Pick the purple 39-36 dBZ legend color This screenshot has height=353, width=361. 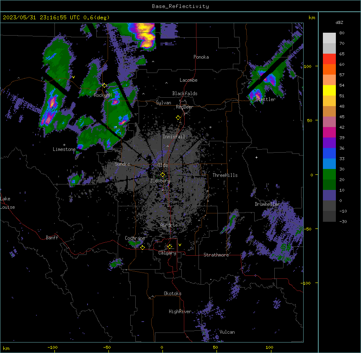[329, 143]
